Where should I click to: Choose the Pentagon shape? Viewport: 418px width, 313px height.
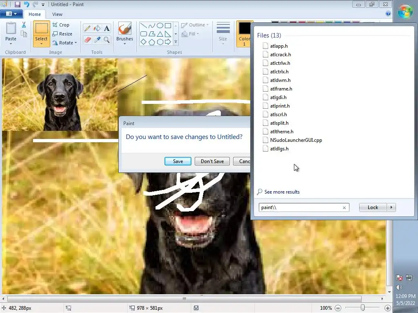coord(152,42)
